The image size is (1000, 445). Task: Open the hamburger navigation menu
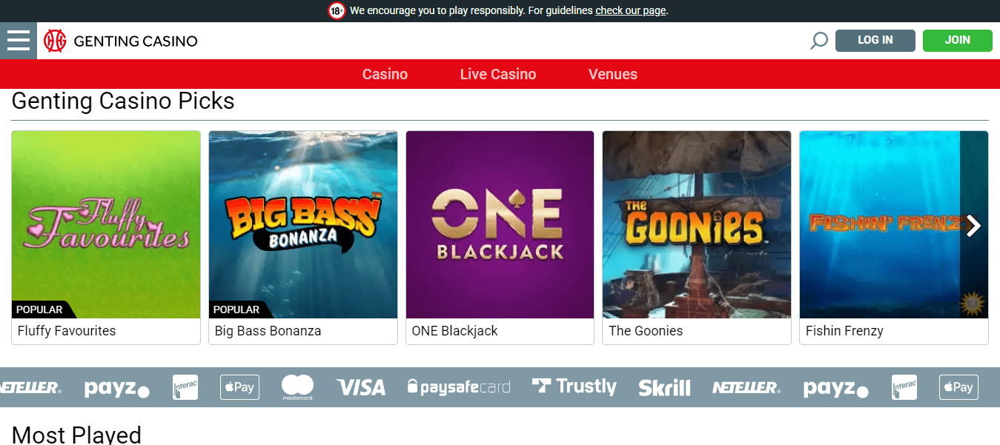[x=19, y=41]
